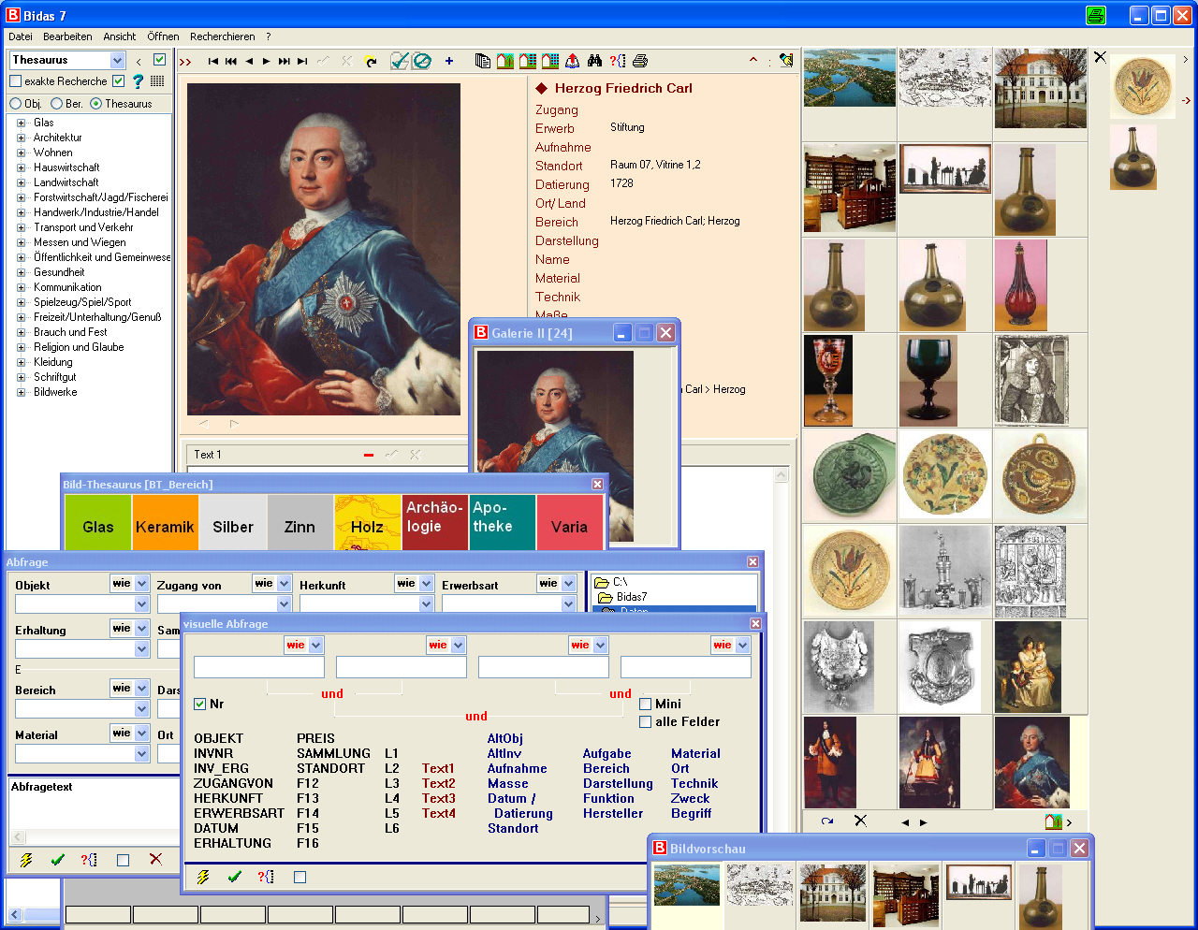The height and width of the screenshot is (930, 1198).
Task: Open the Öffnen menu
Action: 163,36
